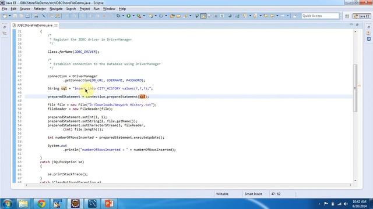The height and width of the screenshot is (209, 373).
Task: Click the new FileReader(file) code line
Action: click(80, 109)
